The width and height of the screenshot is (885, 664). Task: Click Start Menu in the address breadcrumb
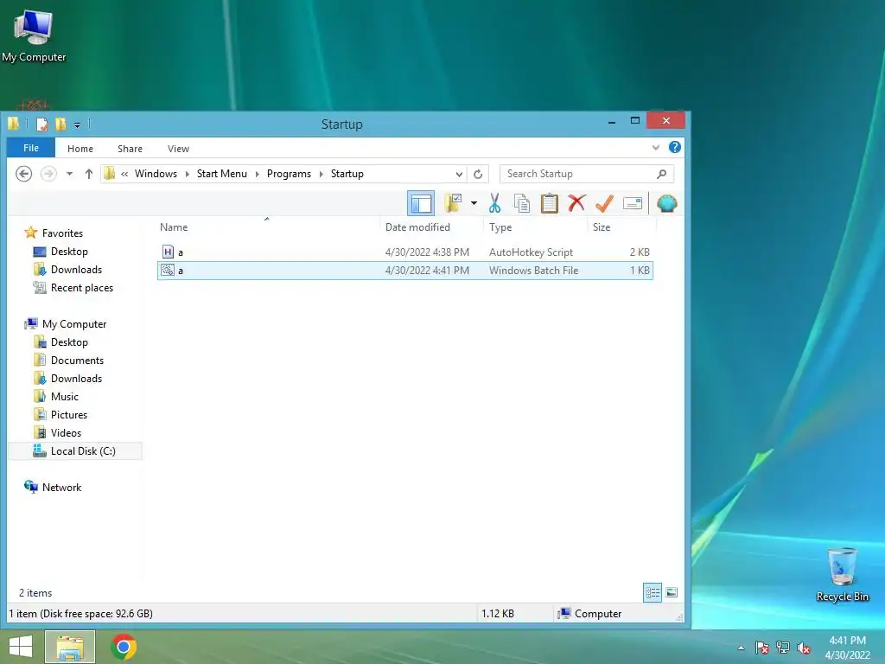222,174
